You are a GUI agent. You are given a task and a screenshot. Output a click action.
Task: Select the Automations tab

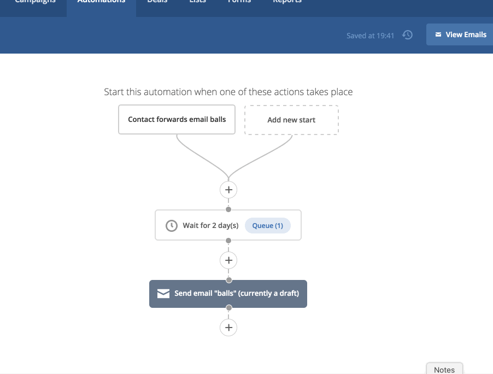coord(101,2)
